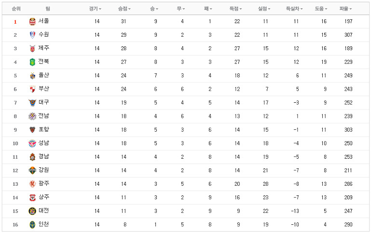Open the 부산 team name link
The image size is (371, 233).
(44, 89)
